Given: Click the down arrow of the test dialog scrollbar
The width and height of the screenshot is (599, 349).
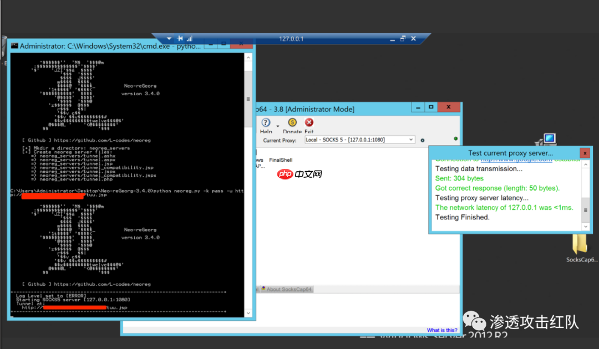Looking at the screenshot, I should (x=586, y=227).
